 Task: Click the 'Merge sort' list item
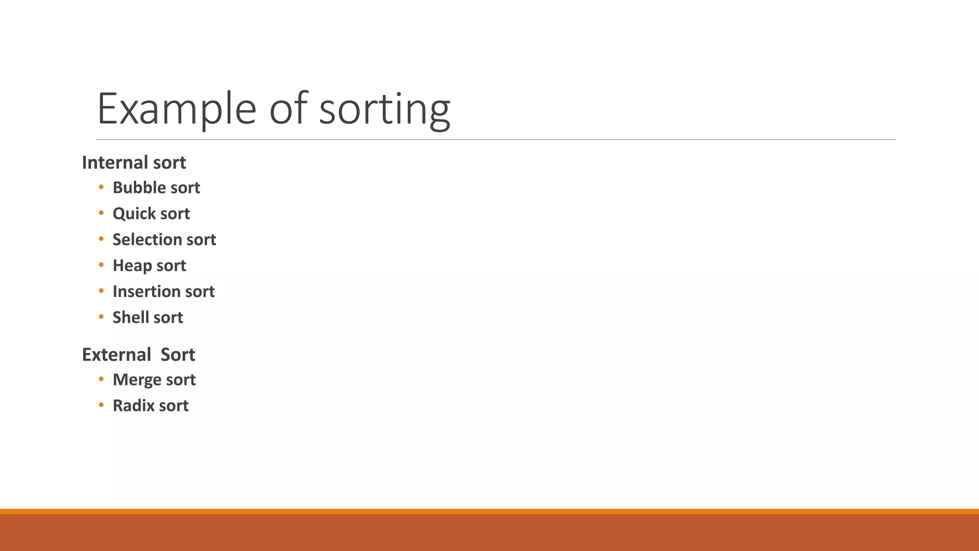pos(154,380)
